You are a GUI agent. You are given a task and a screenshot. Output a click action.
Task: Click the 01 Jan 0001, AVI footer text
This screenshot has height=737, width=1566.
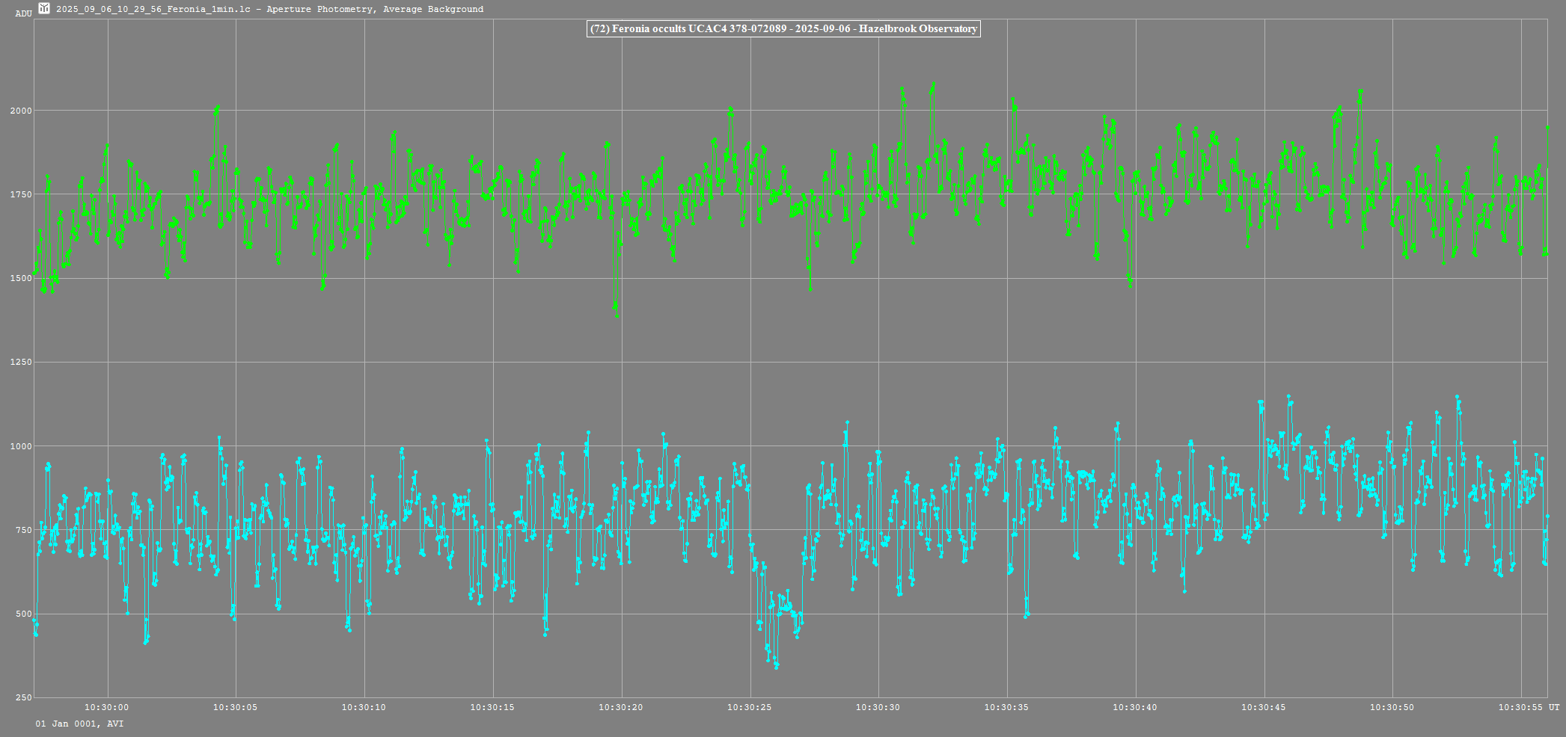point(79,724)
